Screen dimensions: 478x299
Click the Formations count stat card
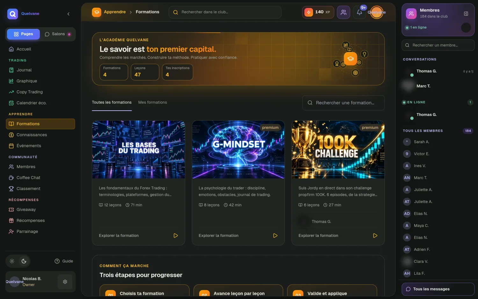point(114,72)
